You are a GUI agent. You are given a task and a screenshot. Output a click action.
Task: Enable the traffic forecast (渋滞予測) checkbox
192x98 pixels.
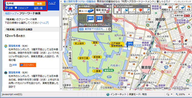tap(172, 16)
